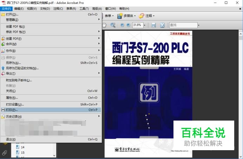Viewport: 243px width, 159px height.
Task: Maximize the Adobe Acrobat Pro window
Action: point(226,3)
